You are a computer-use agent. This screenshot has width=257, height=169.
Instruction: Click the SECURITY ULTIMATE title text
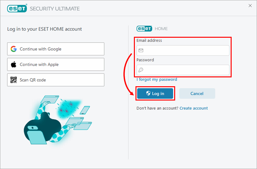(55, 9)
